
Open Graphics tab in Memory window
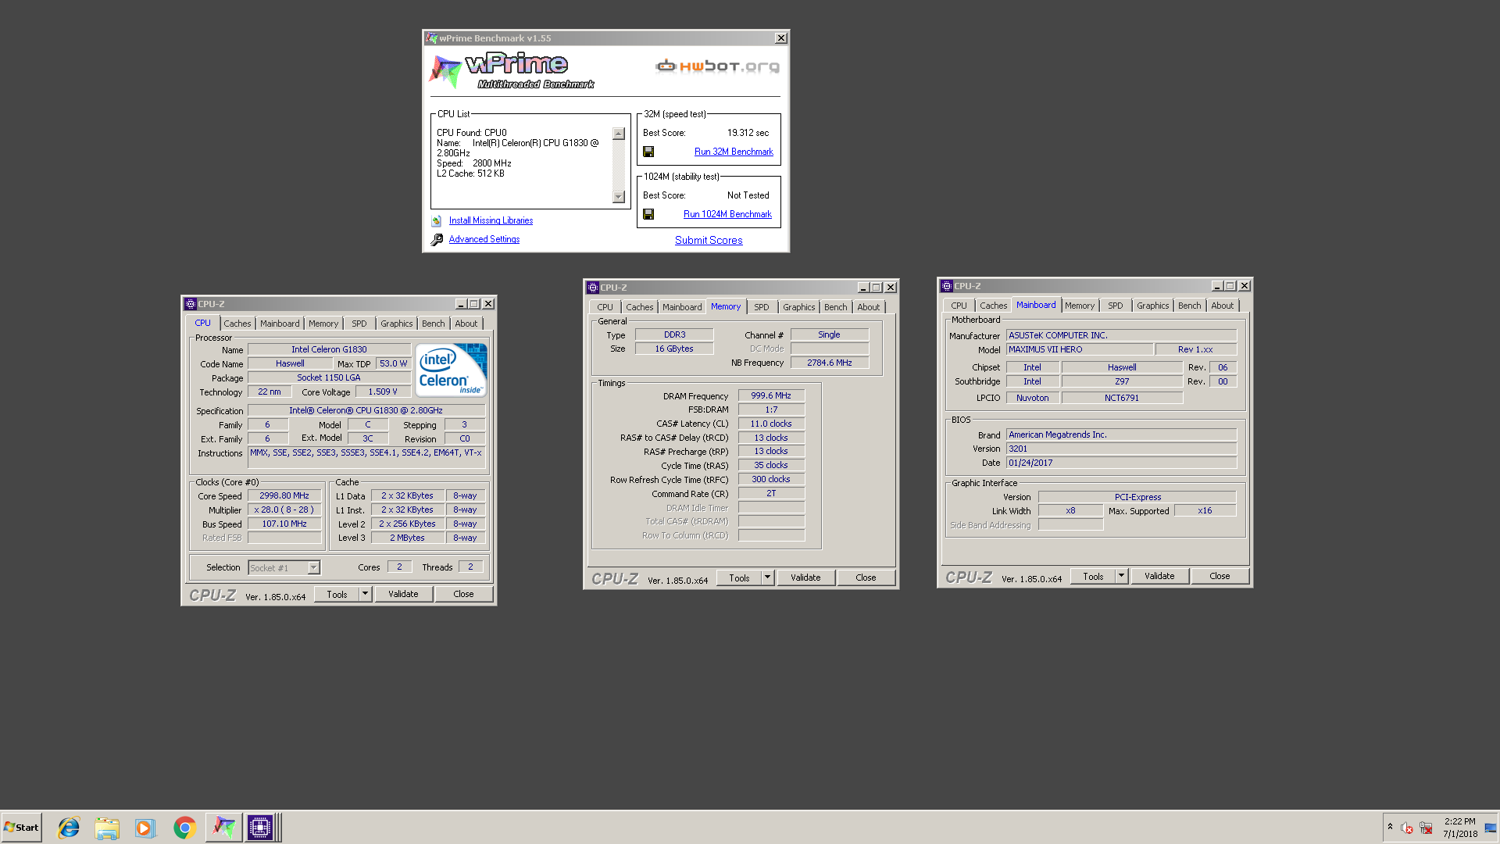(798, 307)
